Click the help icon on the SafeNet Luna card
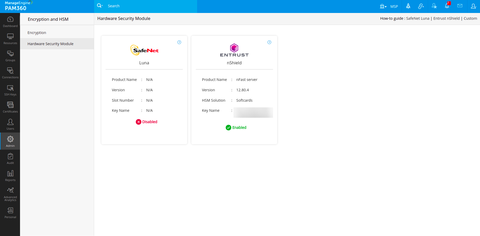Screen dimensions: 480x236 coord(179,42)
